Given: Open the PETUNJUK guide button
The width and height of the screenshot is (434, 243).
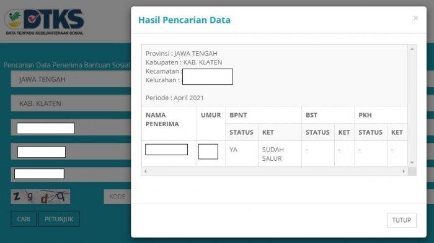Looking at the screenshot, I should pyautogui.click(x=59, y=220).
